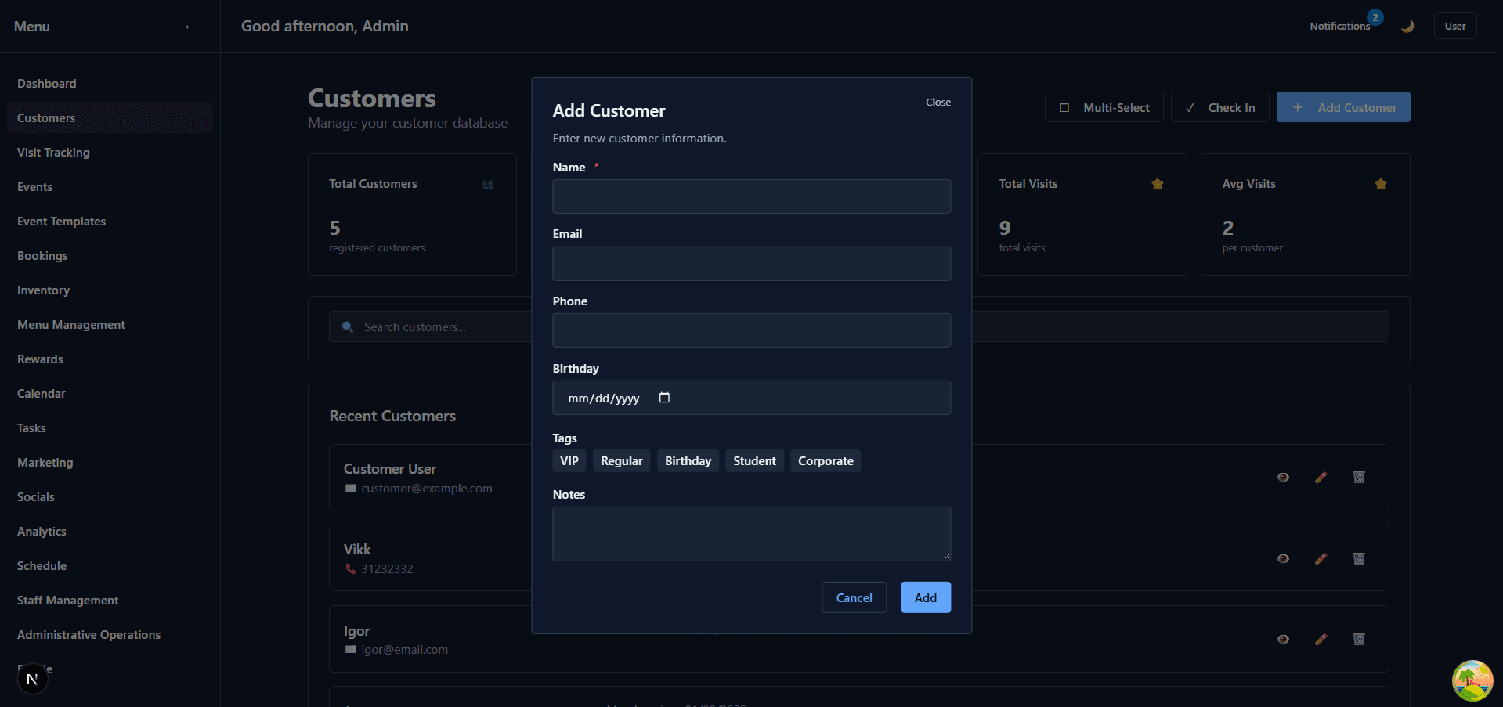Image resolution: width=1503 pixels, height=707 pixels.
Task: Go to Rewards page
Action: [x=110, y=359]
